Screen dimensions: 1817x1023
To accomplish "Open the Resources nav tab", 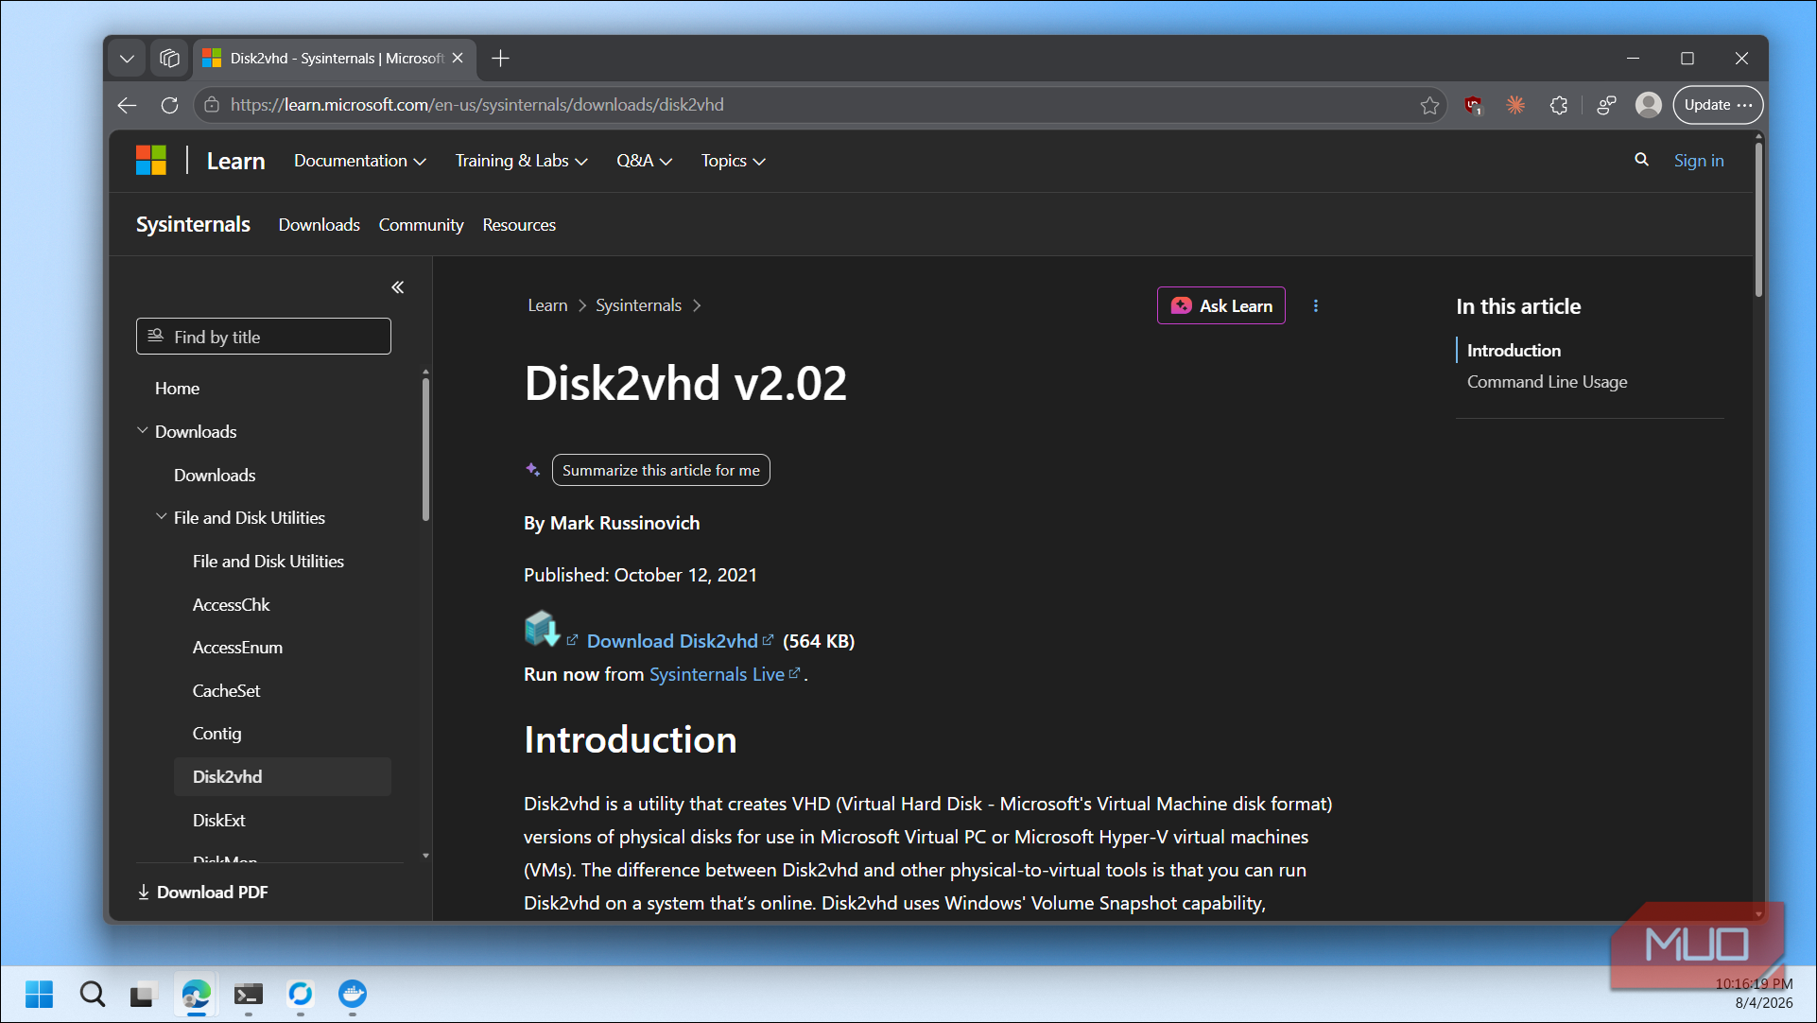I will 519,225.
